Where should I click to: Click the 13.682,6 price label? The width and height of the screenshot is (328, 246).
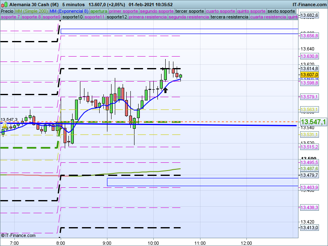pos(309,15)
